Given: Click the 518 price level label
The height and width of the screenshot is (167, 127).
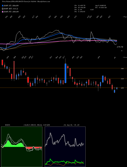Looking at the screenshot, I should pyautogui.click(x=122, y=79).
